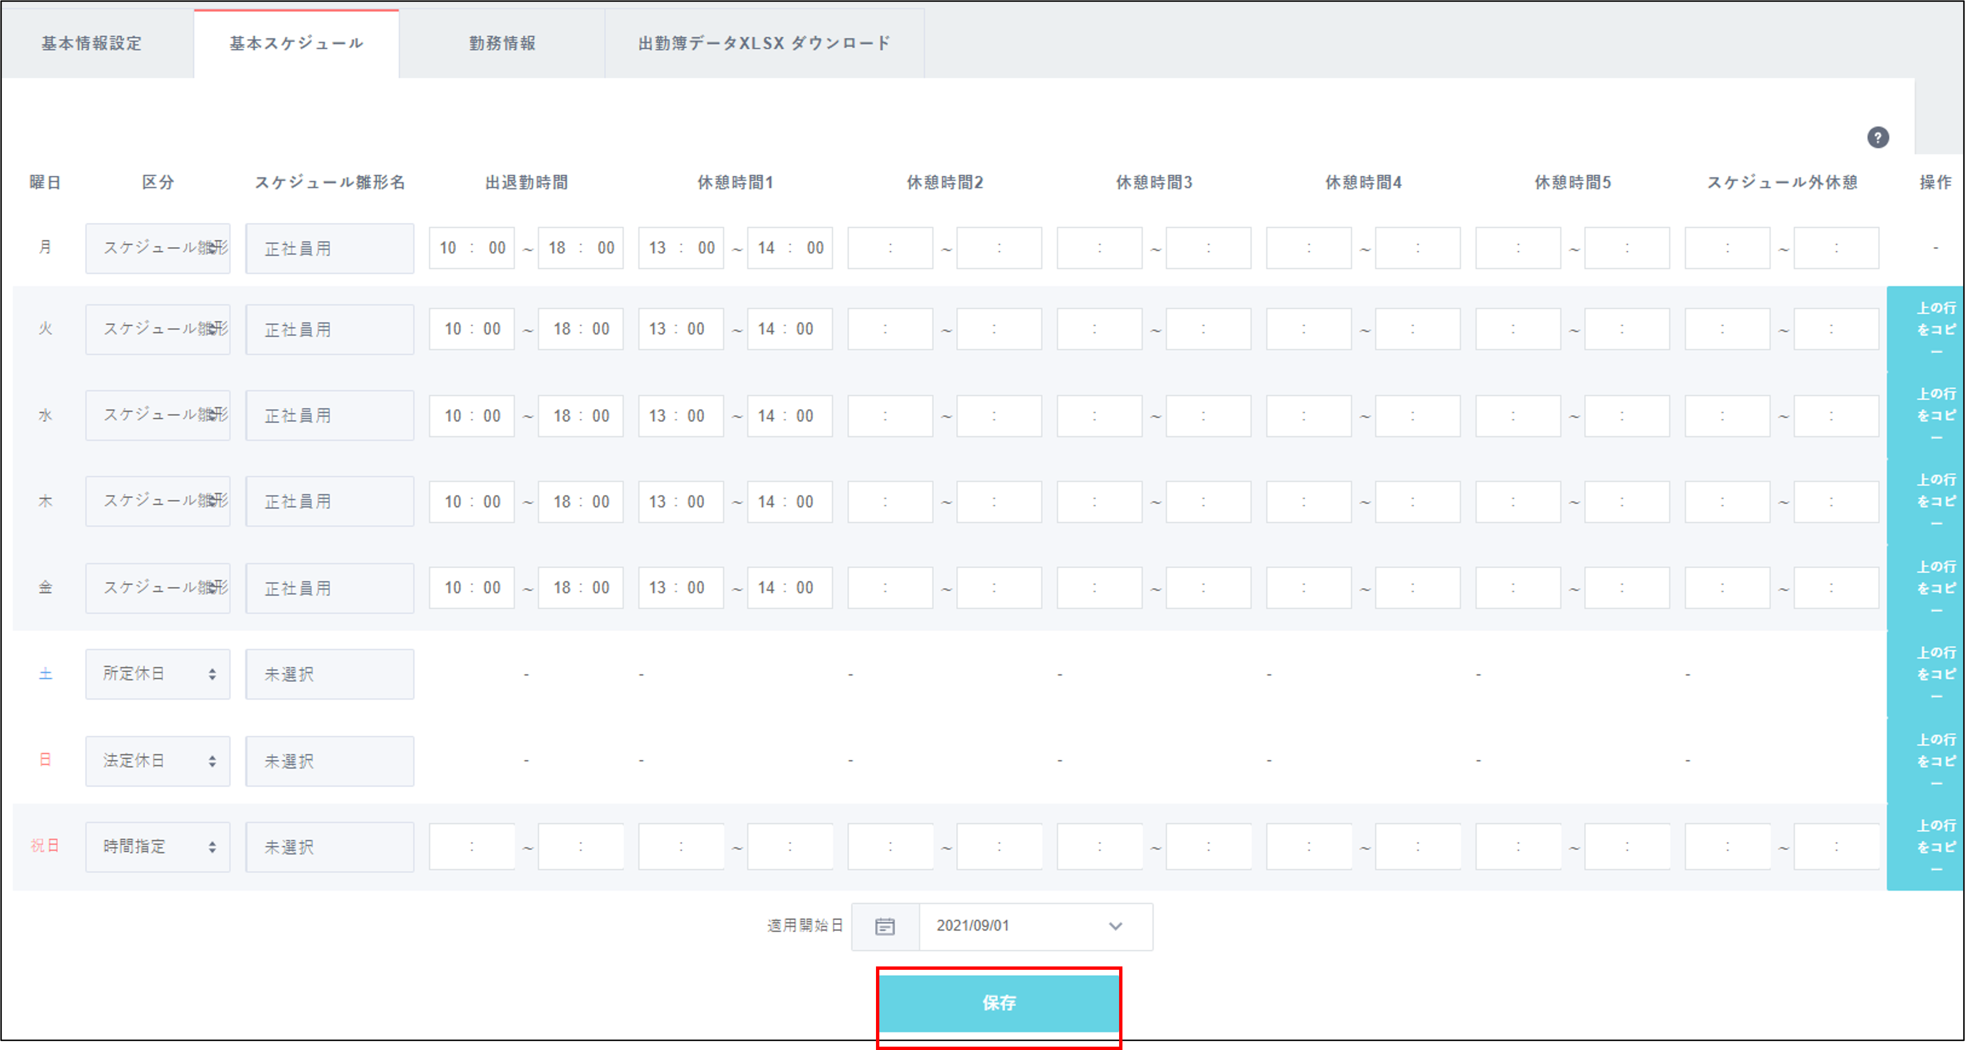Click 祝日 row 出退勤 end time field

click(x=580, y=847)
